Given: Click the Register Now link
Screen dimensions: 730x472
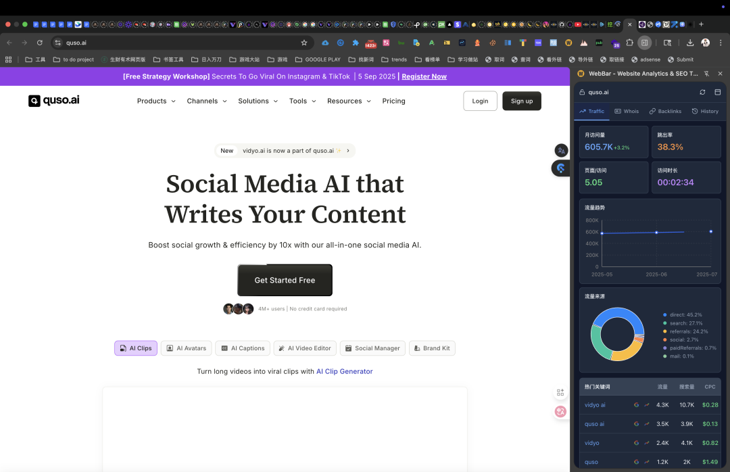Looking at the screenshot, I should point(424,76).
